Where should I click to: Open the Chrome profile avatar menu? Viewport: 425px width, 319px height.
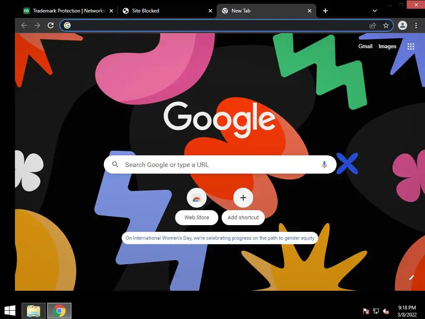[x=403, y=25]
